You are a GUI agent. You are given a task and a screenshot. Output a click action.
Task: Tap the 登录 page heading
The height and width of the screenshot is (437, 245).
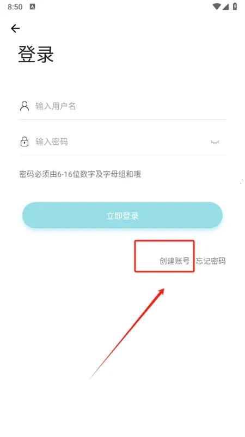click(x=36, y=54)
